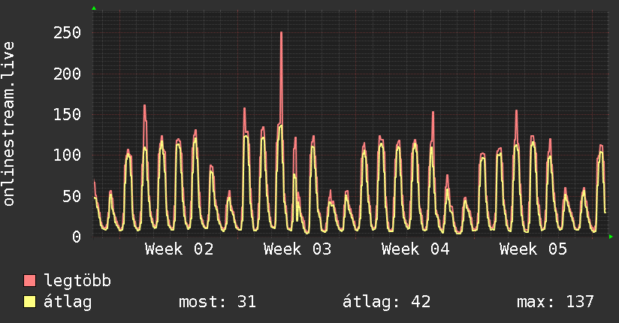Click the 100 y-axis tick label
The width and height of the screenshot is (619, 323).
(67, 155)
